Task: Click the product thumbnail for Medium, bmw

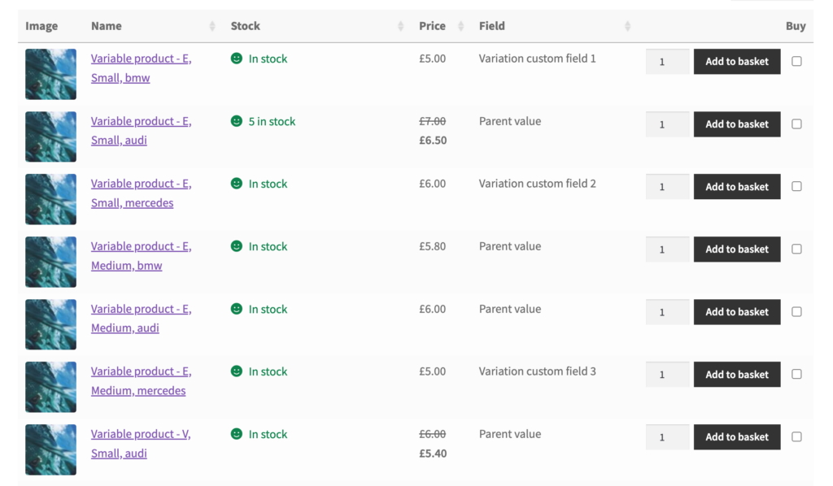Action: click(x=50, y=262)
